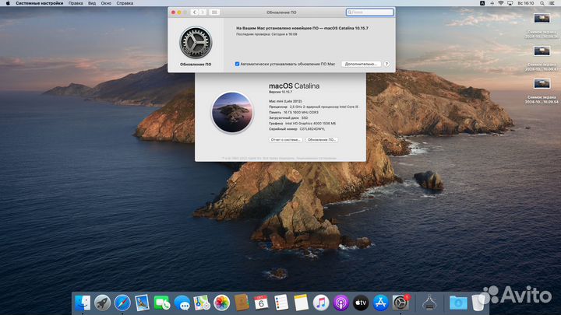This screenshot has width=561, height=315.
Task: Open App Store in dock
Action: [381, 303]
